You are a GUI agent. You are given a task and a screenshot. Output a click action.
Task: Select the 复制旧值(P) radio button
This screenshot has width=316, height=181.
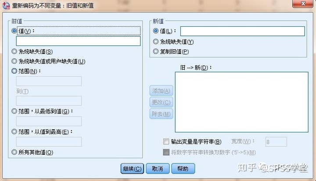[x=155, y=51]
